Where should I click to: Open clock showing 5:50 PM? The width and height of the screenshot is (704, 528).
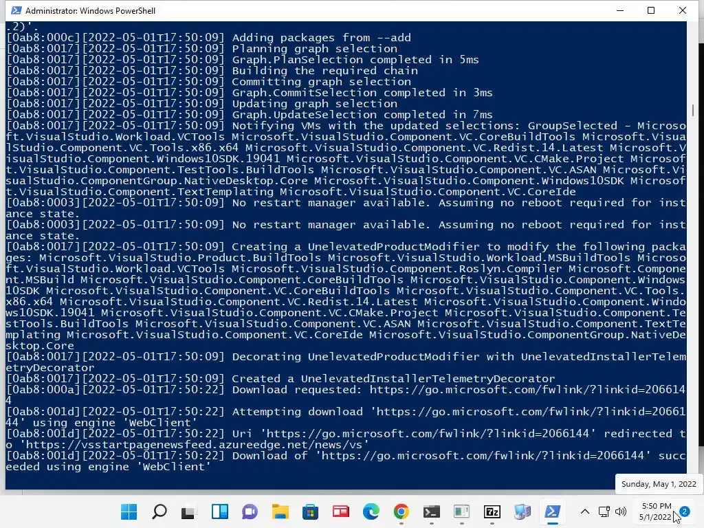click(x=657, y=511)
